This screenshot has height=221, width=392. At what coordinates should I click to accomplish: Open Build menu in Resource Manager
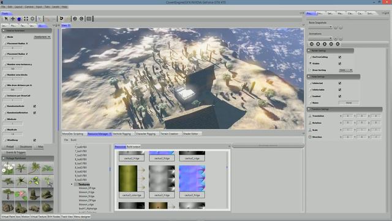pos(73,140)
